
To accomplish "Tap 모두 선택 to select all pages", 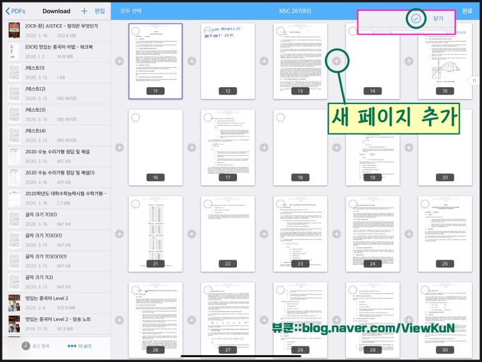I will point(131,11).
